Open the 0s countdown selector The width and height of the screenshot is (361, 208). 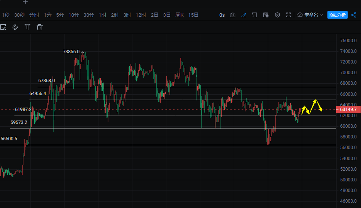tap(222, 15)
